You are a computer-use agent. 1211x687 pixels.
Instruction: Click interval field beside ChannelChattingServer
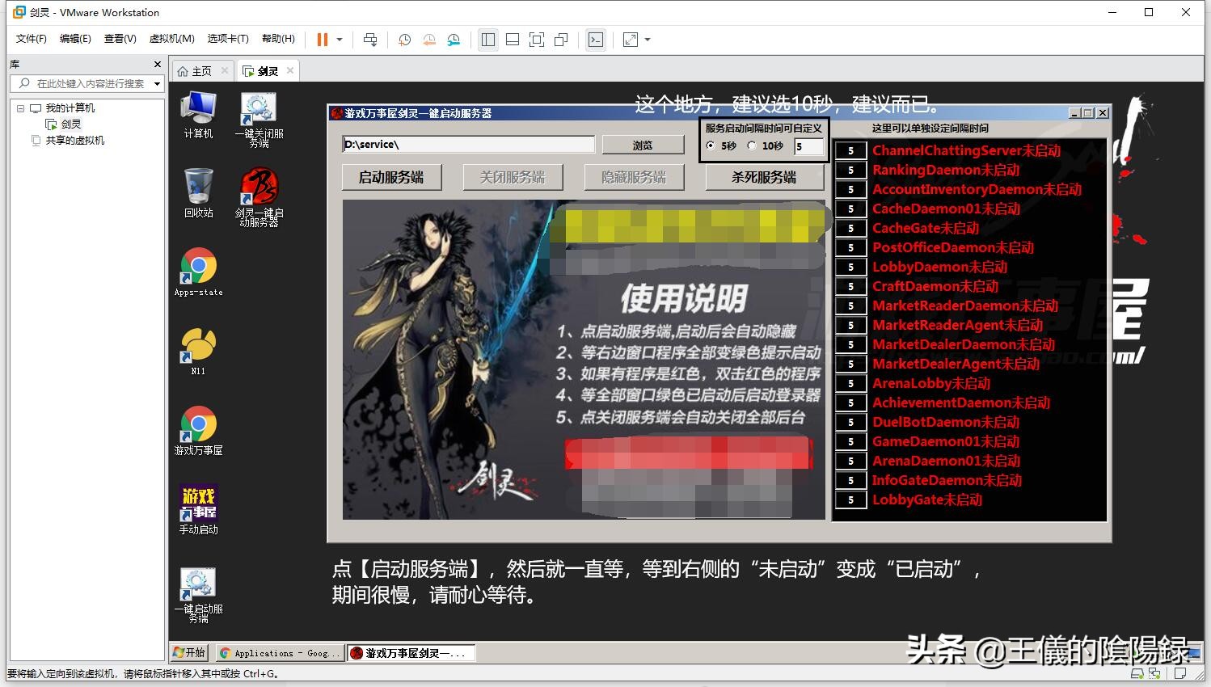(x=850, y=150)
